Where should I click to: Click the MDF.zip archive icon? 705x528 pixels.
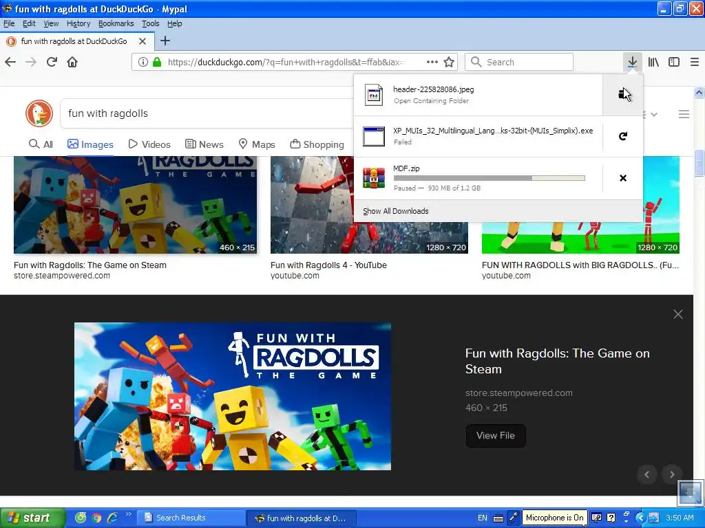(x=374, y=178)
